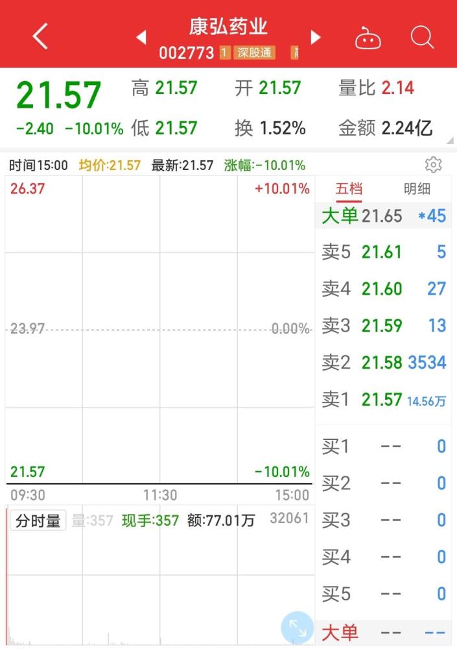This screenshot has height=649, width=457.
Task: Tap the 深股通 tag
Action: tap(254, 53)
